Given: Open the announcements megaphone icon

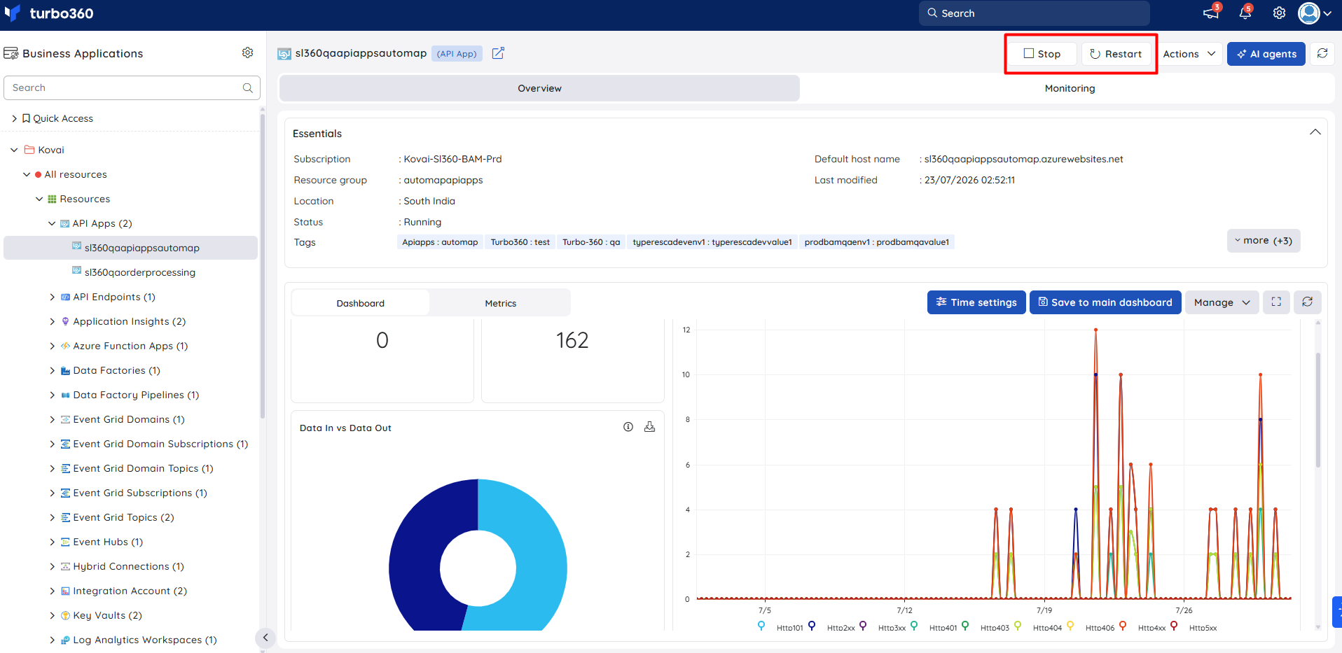Looking at the screenshot, I should tap(1210, 13).
